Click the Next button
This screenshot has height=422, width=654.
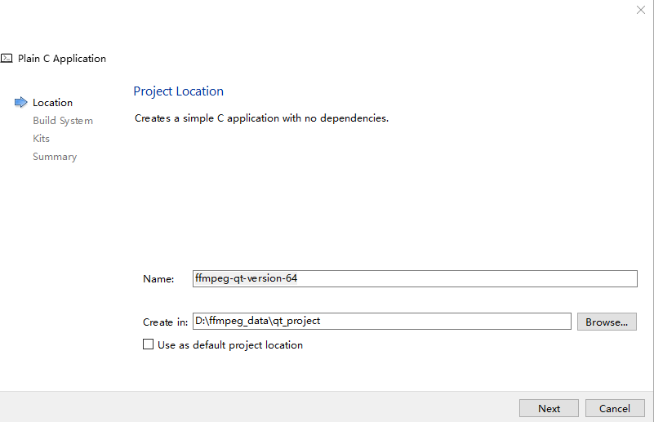pos(549,408)
